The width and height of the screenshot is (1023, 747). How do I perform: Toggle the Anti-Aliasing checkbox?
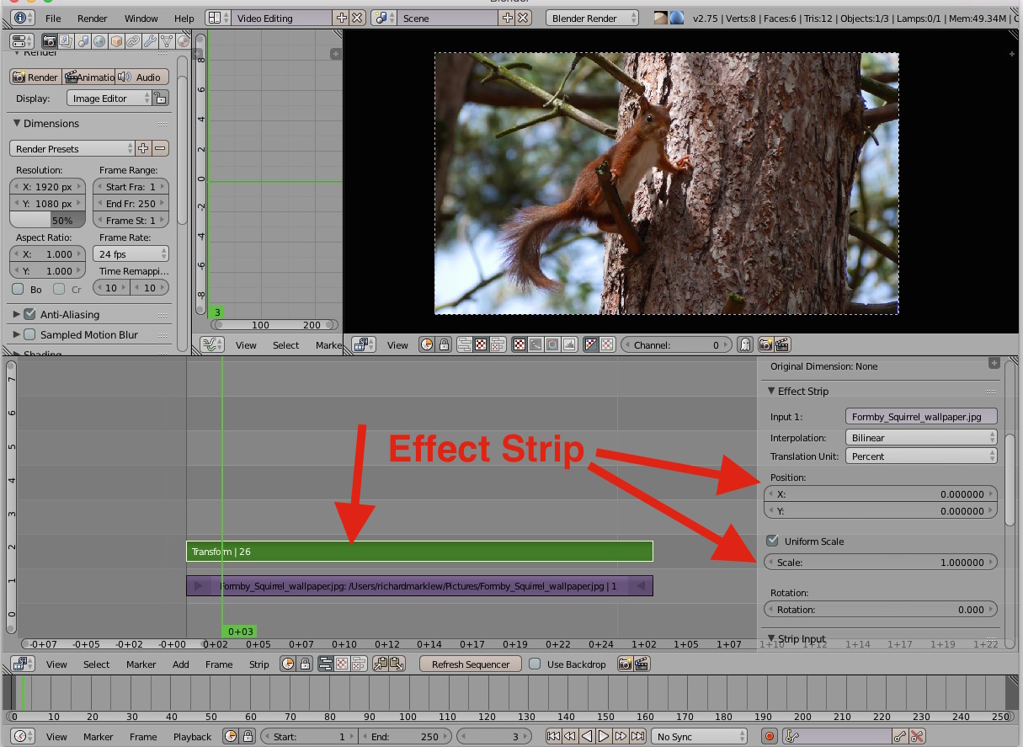pos(29,314)
